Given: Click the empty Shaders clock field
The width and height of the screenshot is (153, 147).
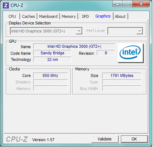Looking at the screenshot, I should 50,82.
